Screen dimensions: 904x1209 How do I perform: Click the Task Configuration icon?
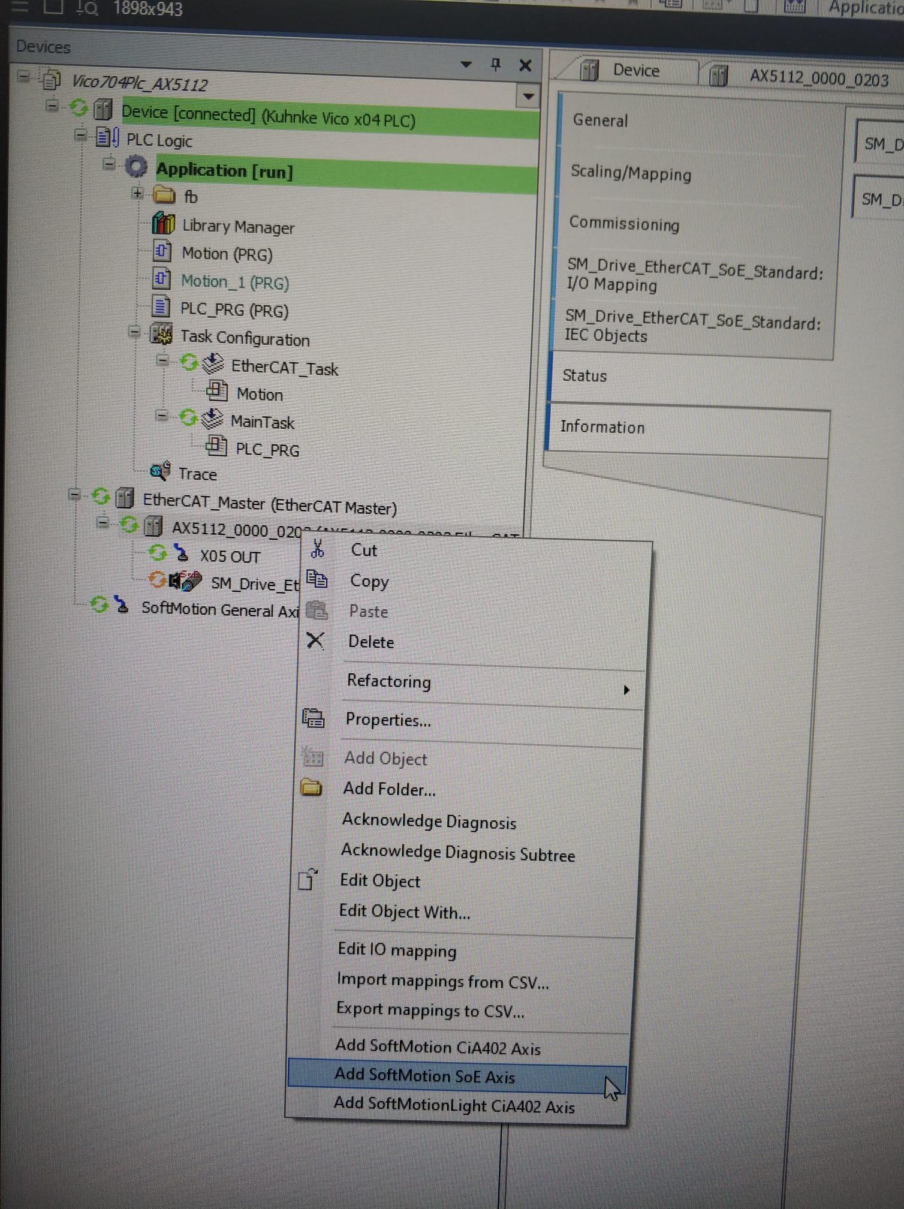pyautogui.click(x=161, y=335)
